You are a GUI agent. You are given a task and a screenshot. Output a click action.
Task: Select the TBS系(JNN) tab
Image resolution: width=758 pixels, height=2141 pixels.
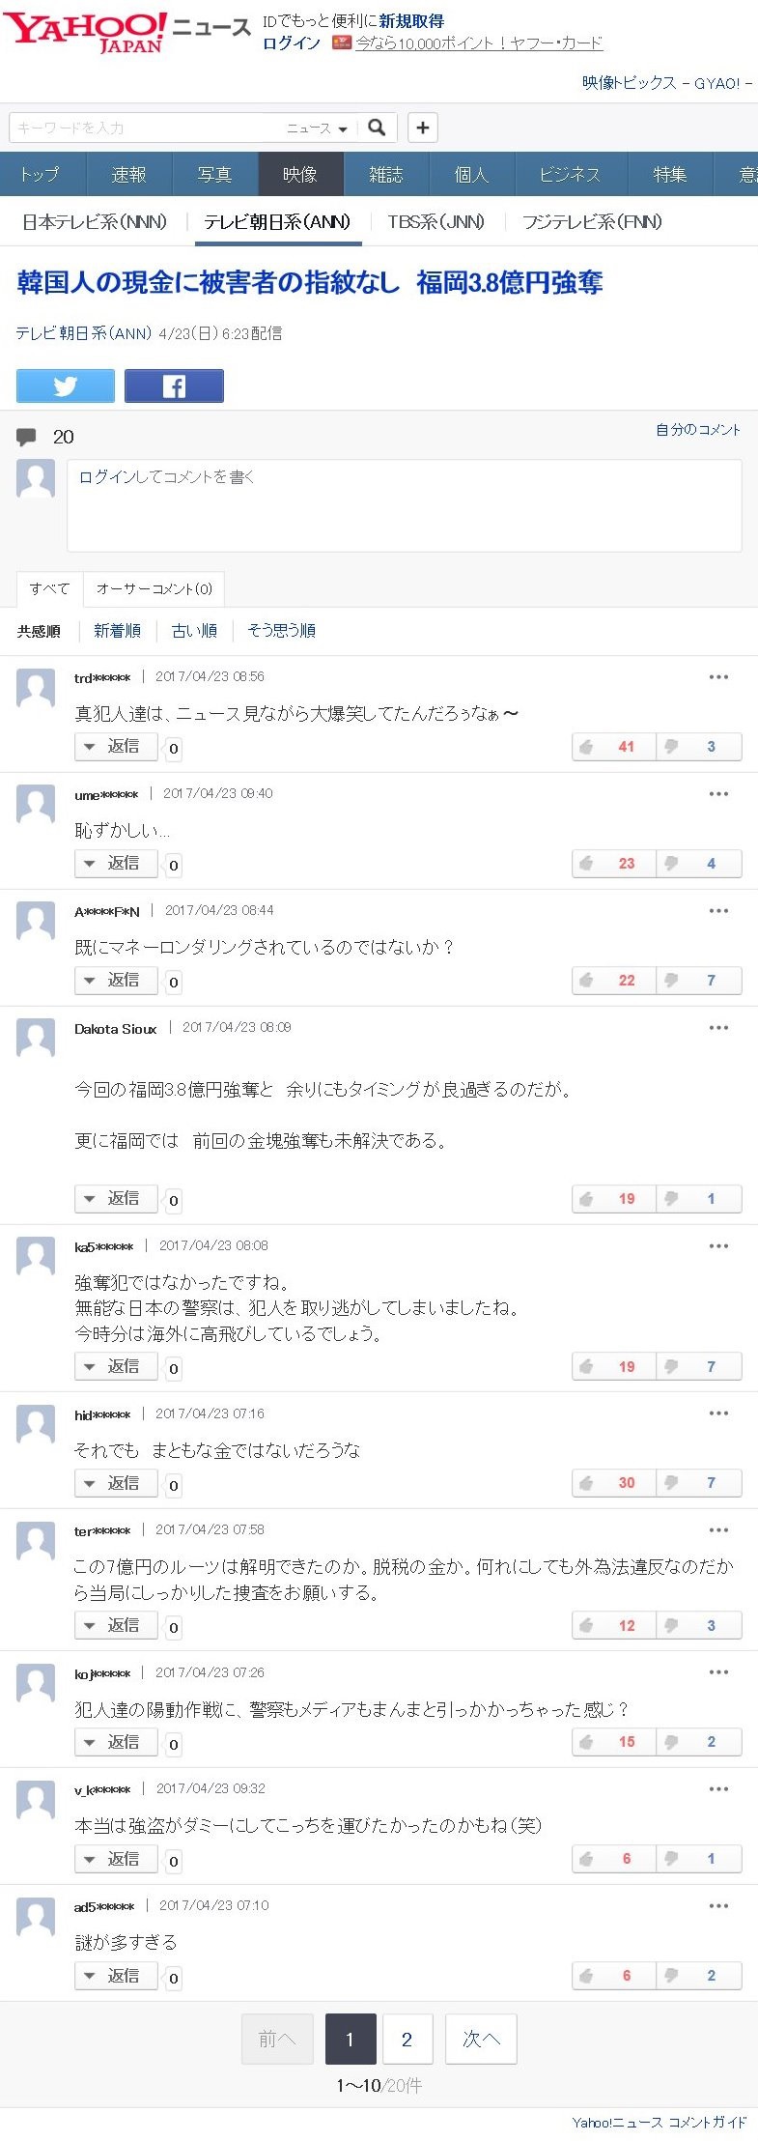click(x=435, y=222)
